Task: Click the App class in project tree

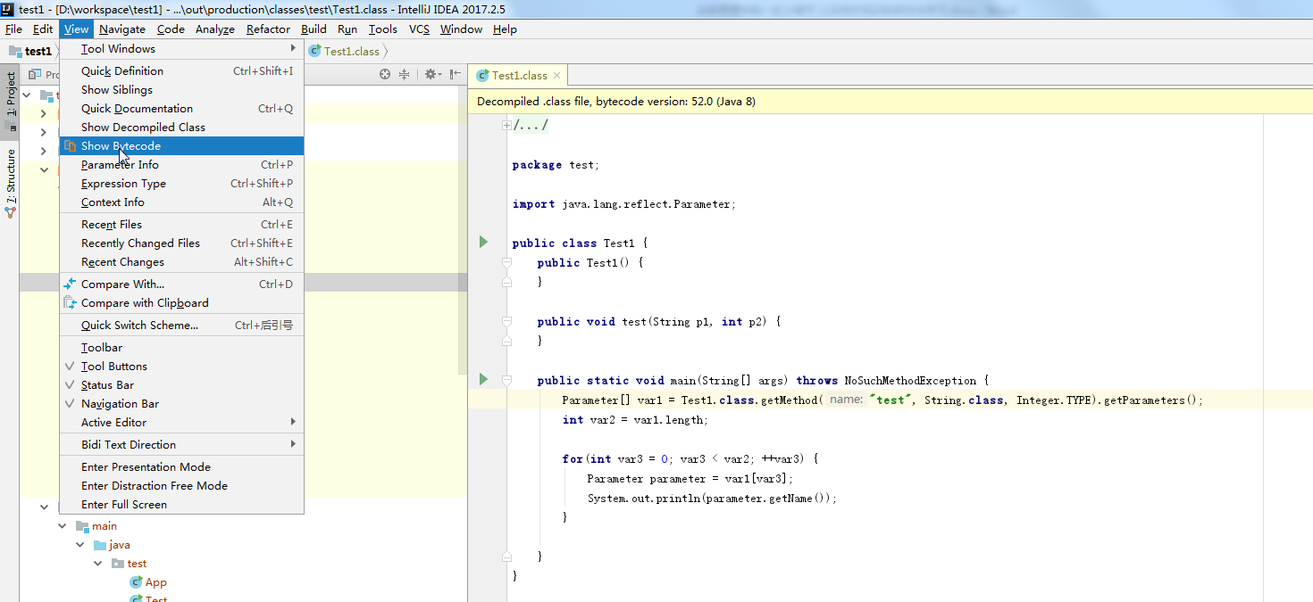Action: [x=155, y=582]
